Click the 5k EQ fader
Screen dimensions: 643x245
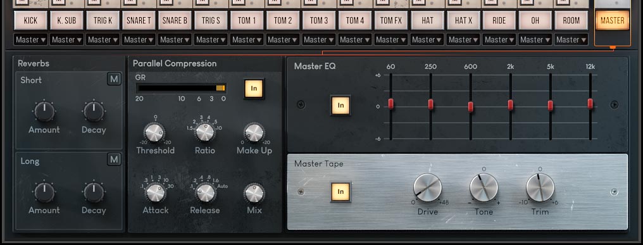[x=550, y=106]
